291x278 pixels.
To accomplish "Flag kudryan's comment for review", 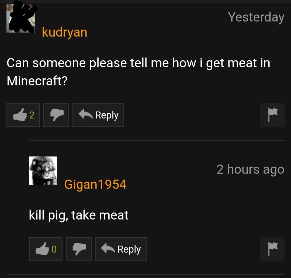I will pos(272,115).
